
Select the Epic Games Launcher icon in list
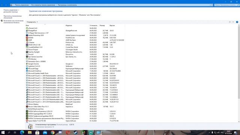coord(27,57)
